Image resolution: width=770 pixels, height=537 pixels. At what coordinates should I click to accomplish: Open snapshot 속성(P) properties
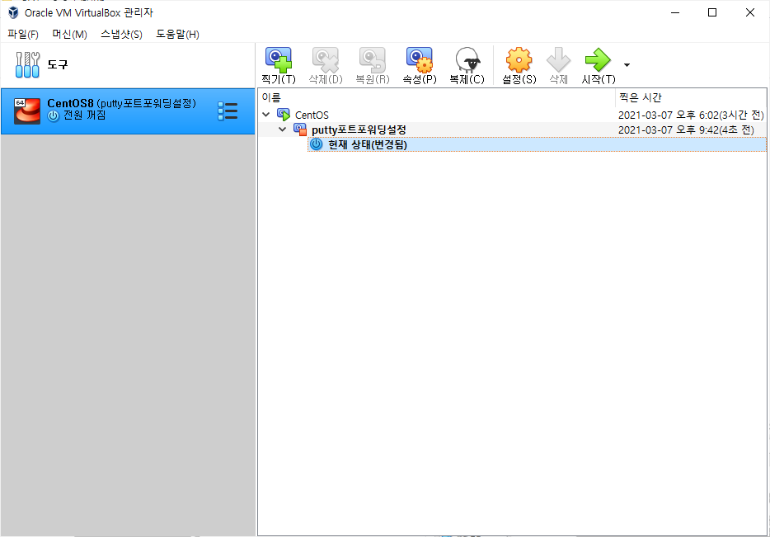[x=420, y=65]
